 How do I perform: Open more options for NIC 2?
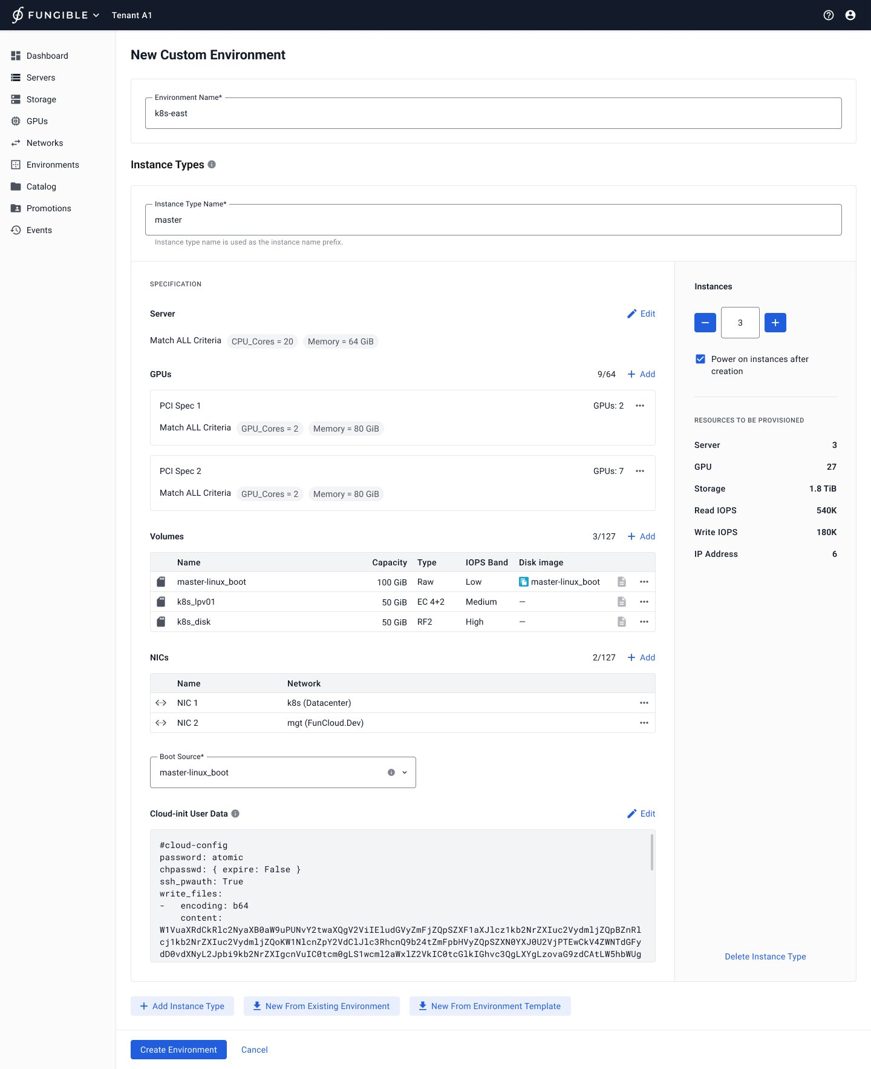pos(644,723)
